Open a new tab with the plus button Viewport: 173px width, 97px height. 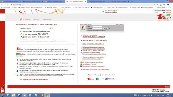point(132,2)
